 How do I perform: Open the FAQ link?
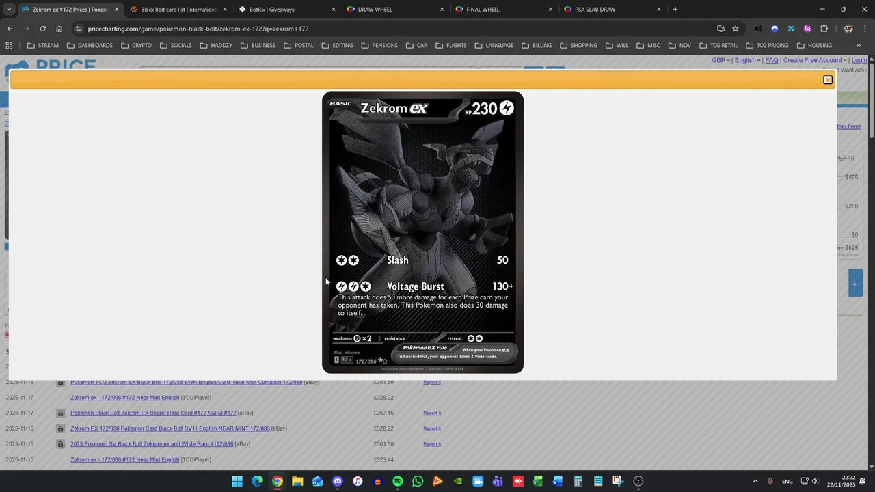(x=772, y=60)
